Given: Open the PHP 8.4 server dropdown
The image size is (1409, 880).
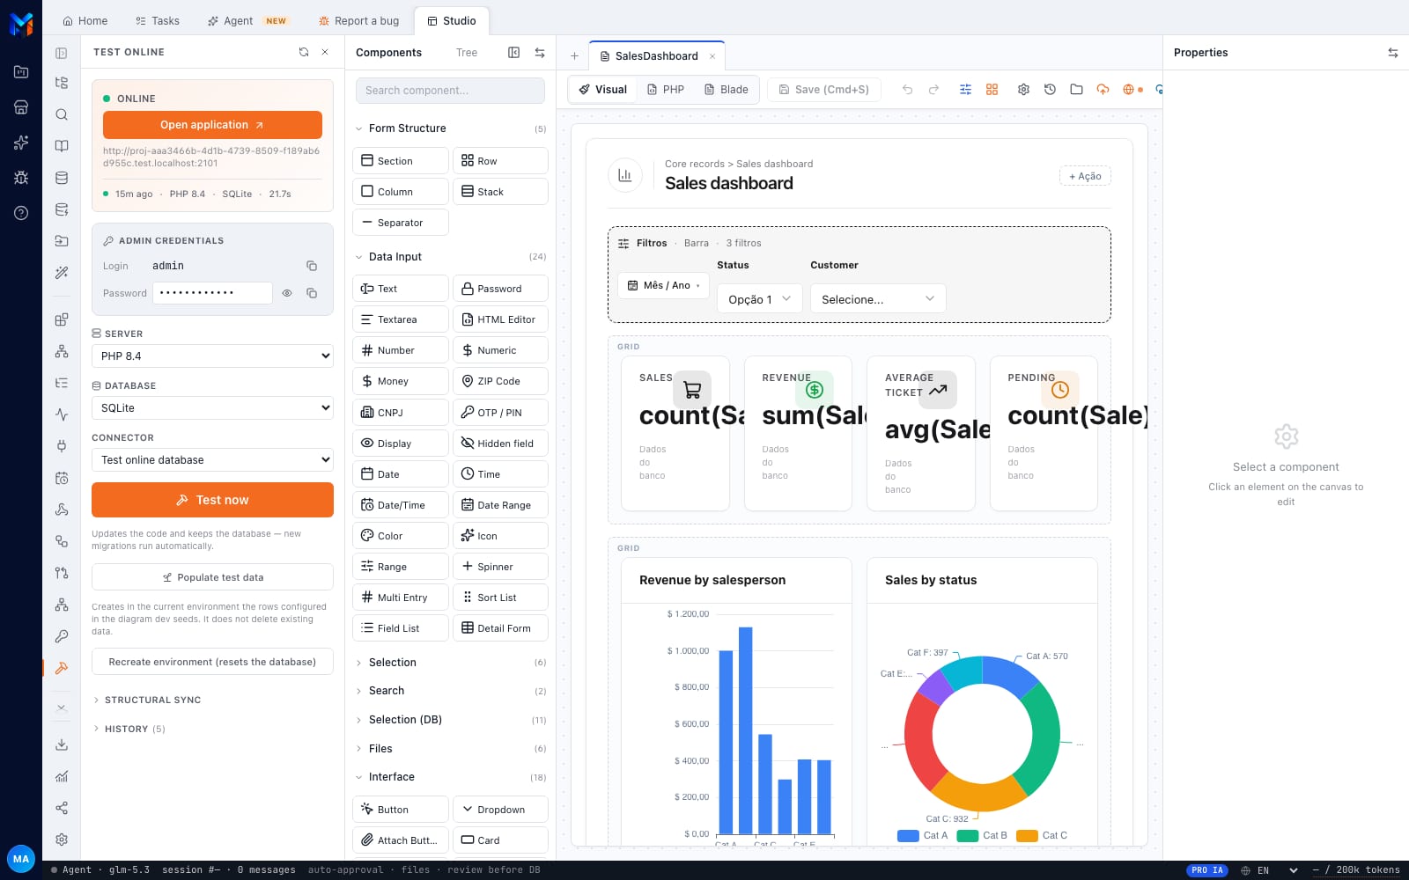Looking at the screenshot, I should coord(212,356).
